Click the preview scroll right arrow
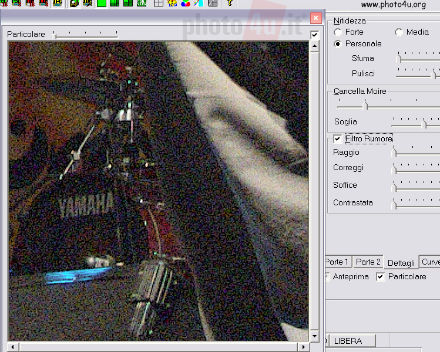Image resolution: width=440 pixels, height=352 pixels. tap(304, 347)
